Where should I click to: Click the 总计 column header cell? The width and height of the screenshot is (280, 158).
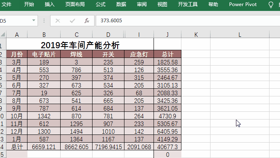(168, 54)
